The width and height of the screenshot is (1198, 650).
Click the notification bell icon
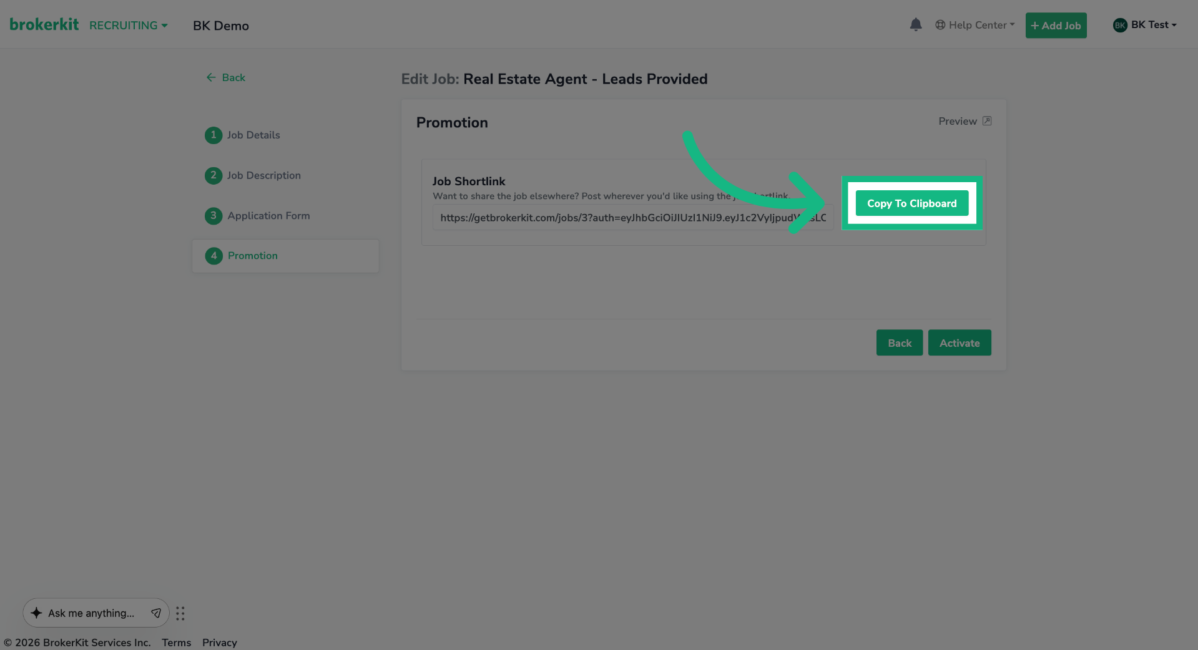click(915, 24)
